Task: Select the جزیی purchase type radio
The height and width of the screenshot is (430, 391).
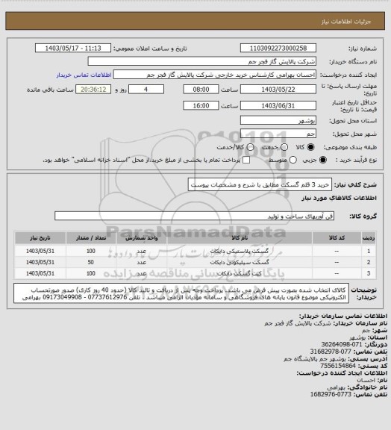Action: point(323,160)
